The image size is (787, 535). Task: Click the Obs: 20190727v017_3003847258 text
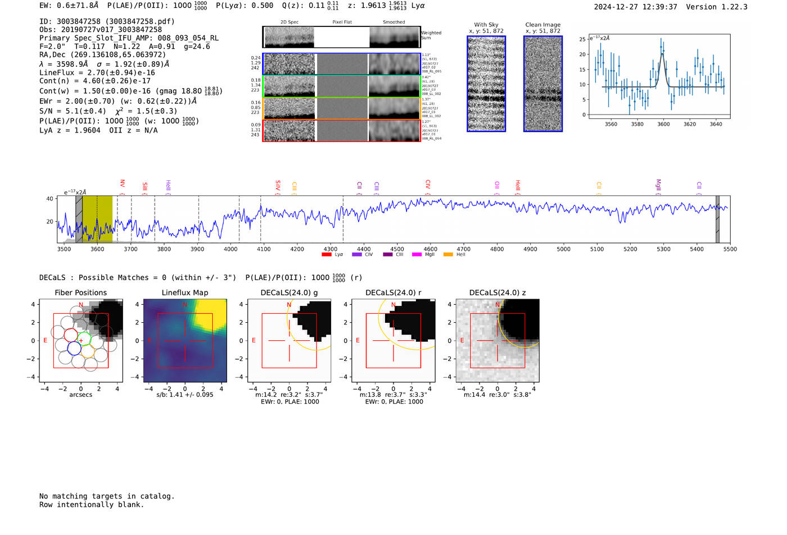point(101,30)
